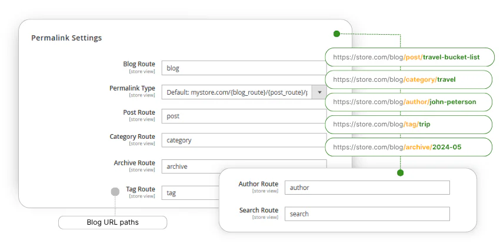The image size is (500, 247).
Task: Focus the Post Route text box
Action: (244, 116)
